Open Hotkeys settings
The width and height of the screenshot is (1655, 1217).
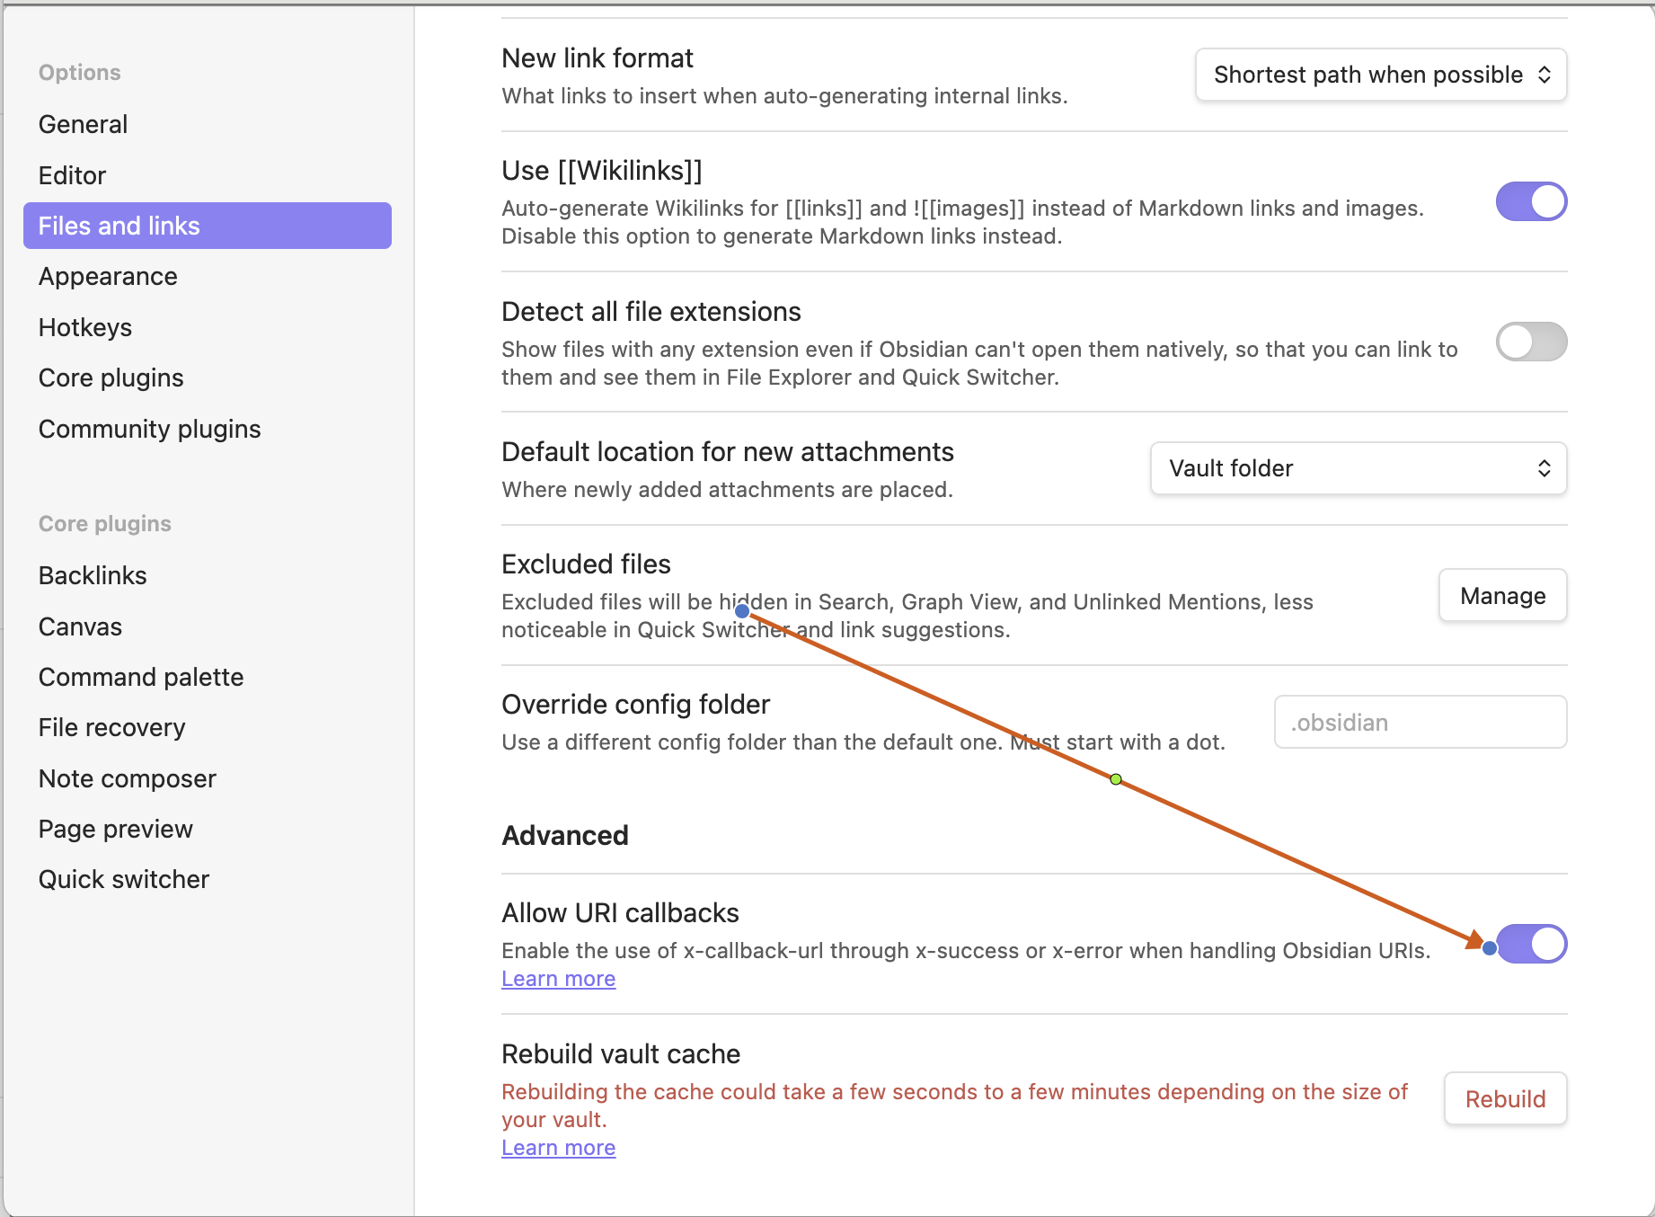pyautogui.click(x=85, y=327)
